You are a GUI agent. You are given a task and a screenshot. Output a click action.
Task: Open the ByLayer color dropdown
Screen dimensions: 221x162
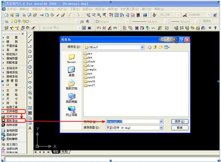(x=127, y=22)
